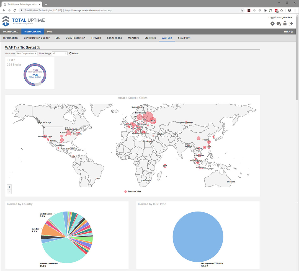
Task: Go to the Information tab
Action: 10,38
